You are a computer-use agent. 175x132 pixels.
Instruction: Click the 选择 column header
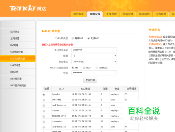point(47,89)
